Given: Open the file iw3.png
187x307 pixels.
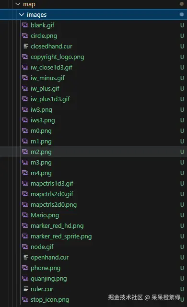Looking at the screenshot, I should (41, 110).
